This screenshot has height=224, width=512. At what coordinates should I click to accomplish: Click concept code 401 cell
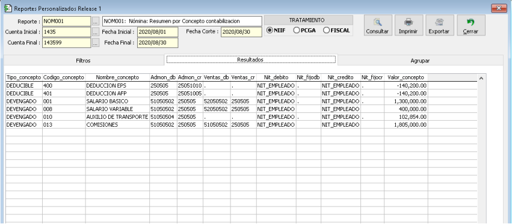pos(64,93)
